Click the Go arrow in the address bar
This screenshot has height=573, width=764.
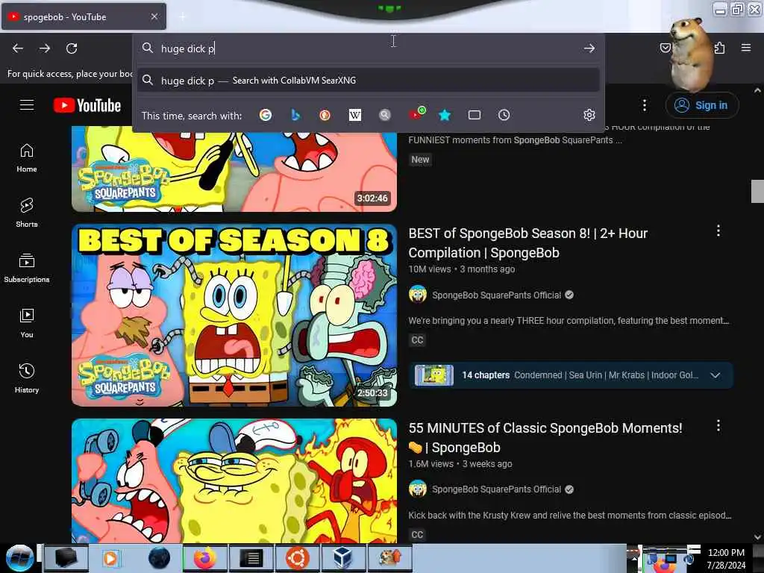pos(589,48)
